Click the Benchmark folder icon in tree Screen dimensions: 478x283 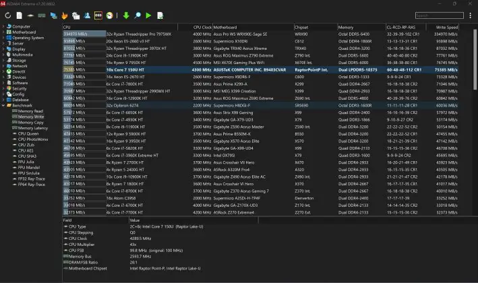(9, 105)
